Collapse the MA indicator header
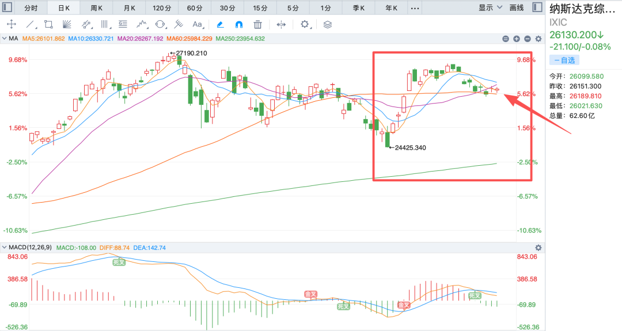The height and width of the screenshot is (331, 622). click(5, 39)
